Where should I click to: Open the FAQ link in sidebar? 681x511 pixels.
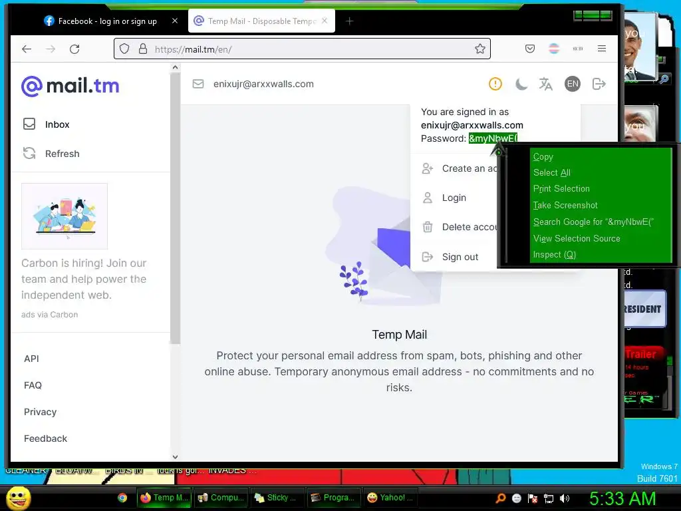[x=33, y=385]
